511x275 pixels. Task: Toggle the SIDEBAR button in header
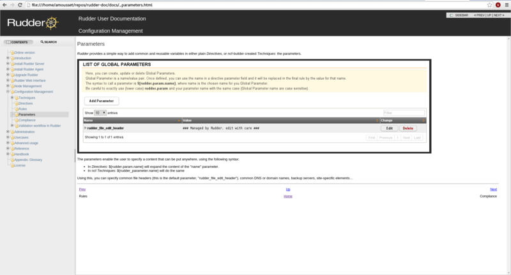coord(459,15)
